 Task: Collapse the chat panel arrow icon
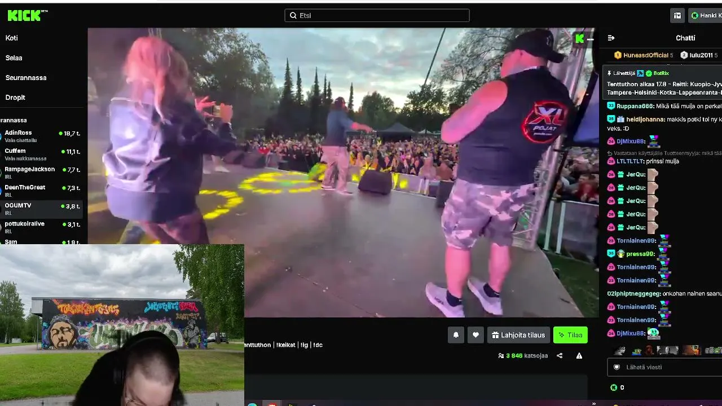(x=611, y=38)
